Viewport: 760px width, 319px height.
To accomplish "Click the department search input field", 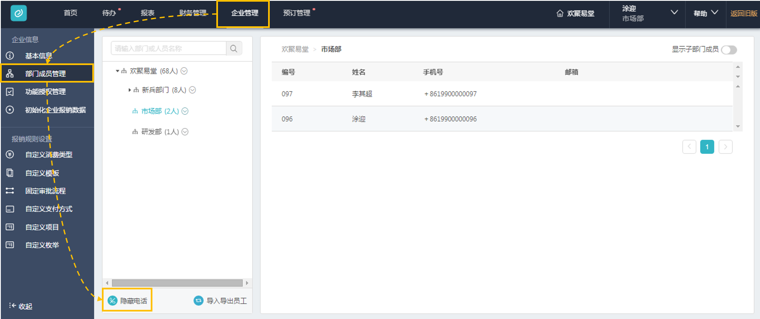I will [169, 48].
